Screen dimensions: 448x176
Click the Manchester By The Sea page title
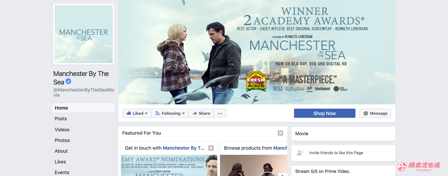click(x=81, y=78)
